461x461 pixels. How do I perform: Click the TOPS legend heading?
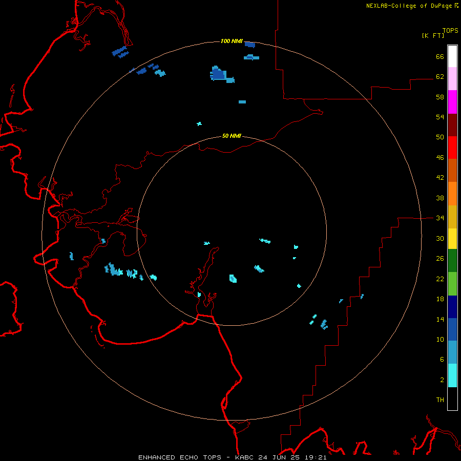(450, 30)
